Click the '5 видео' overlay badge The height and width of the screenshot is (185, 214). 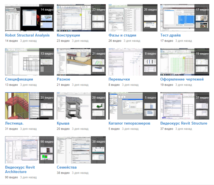point(150,98)
